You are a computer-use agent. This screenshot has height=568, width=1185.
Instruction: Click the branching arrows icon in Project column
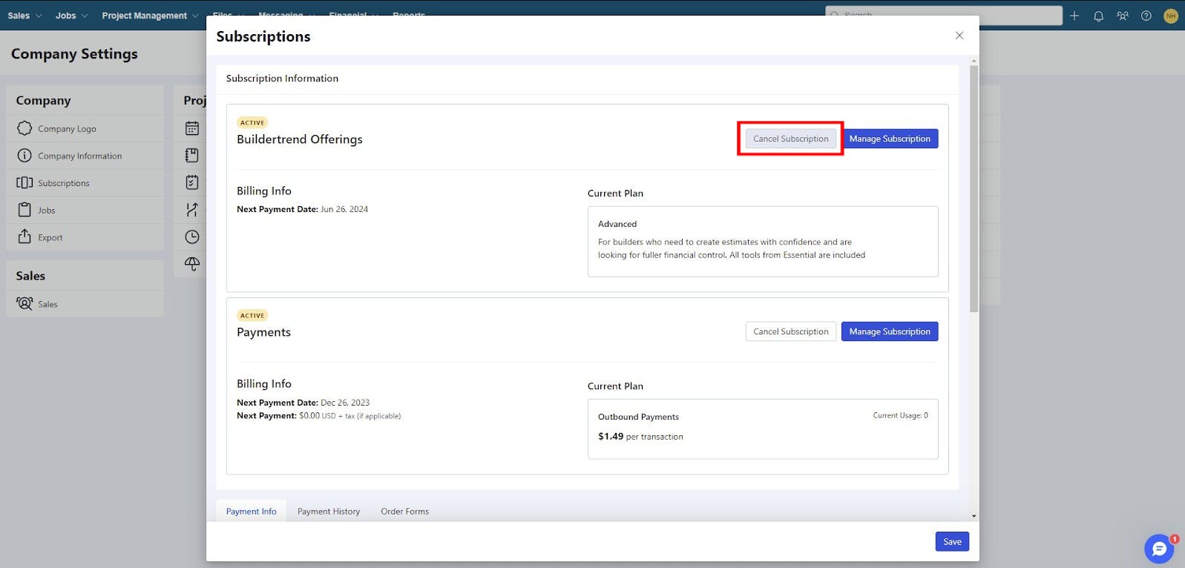[x=192, y=210]
